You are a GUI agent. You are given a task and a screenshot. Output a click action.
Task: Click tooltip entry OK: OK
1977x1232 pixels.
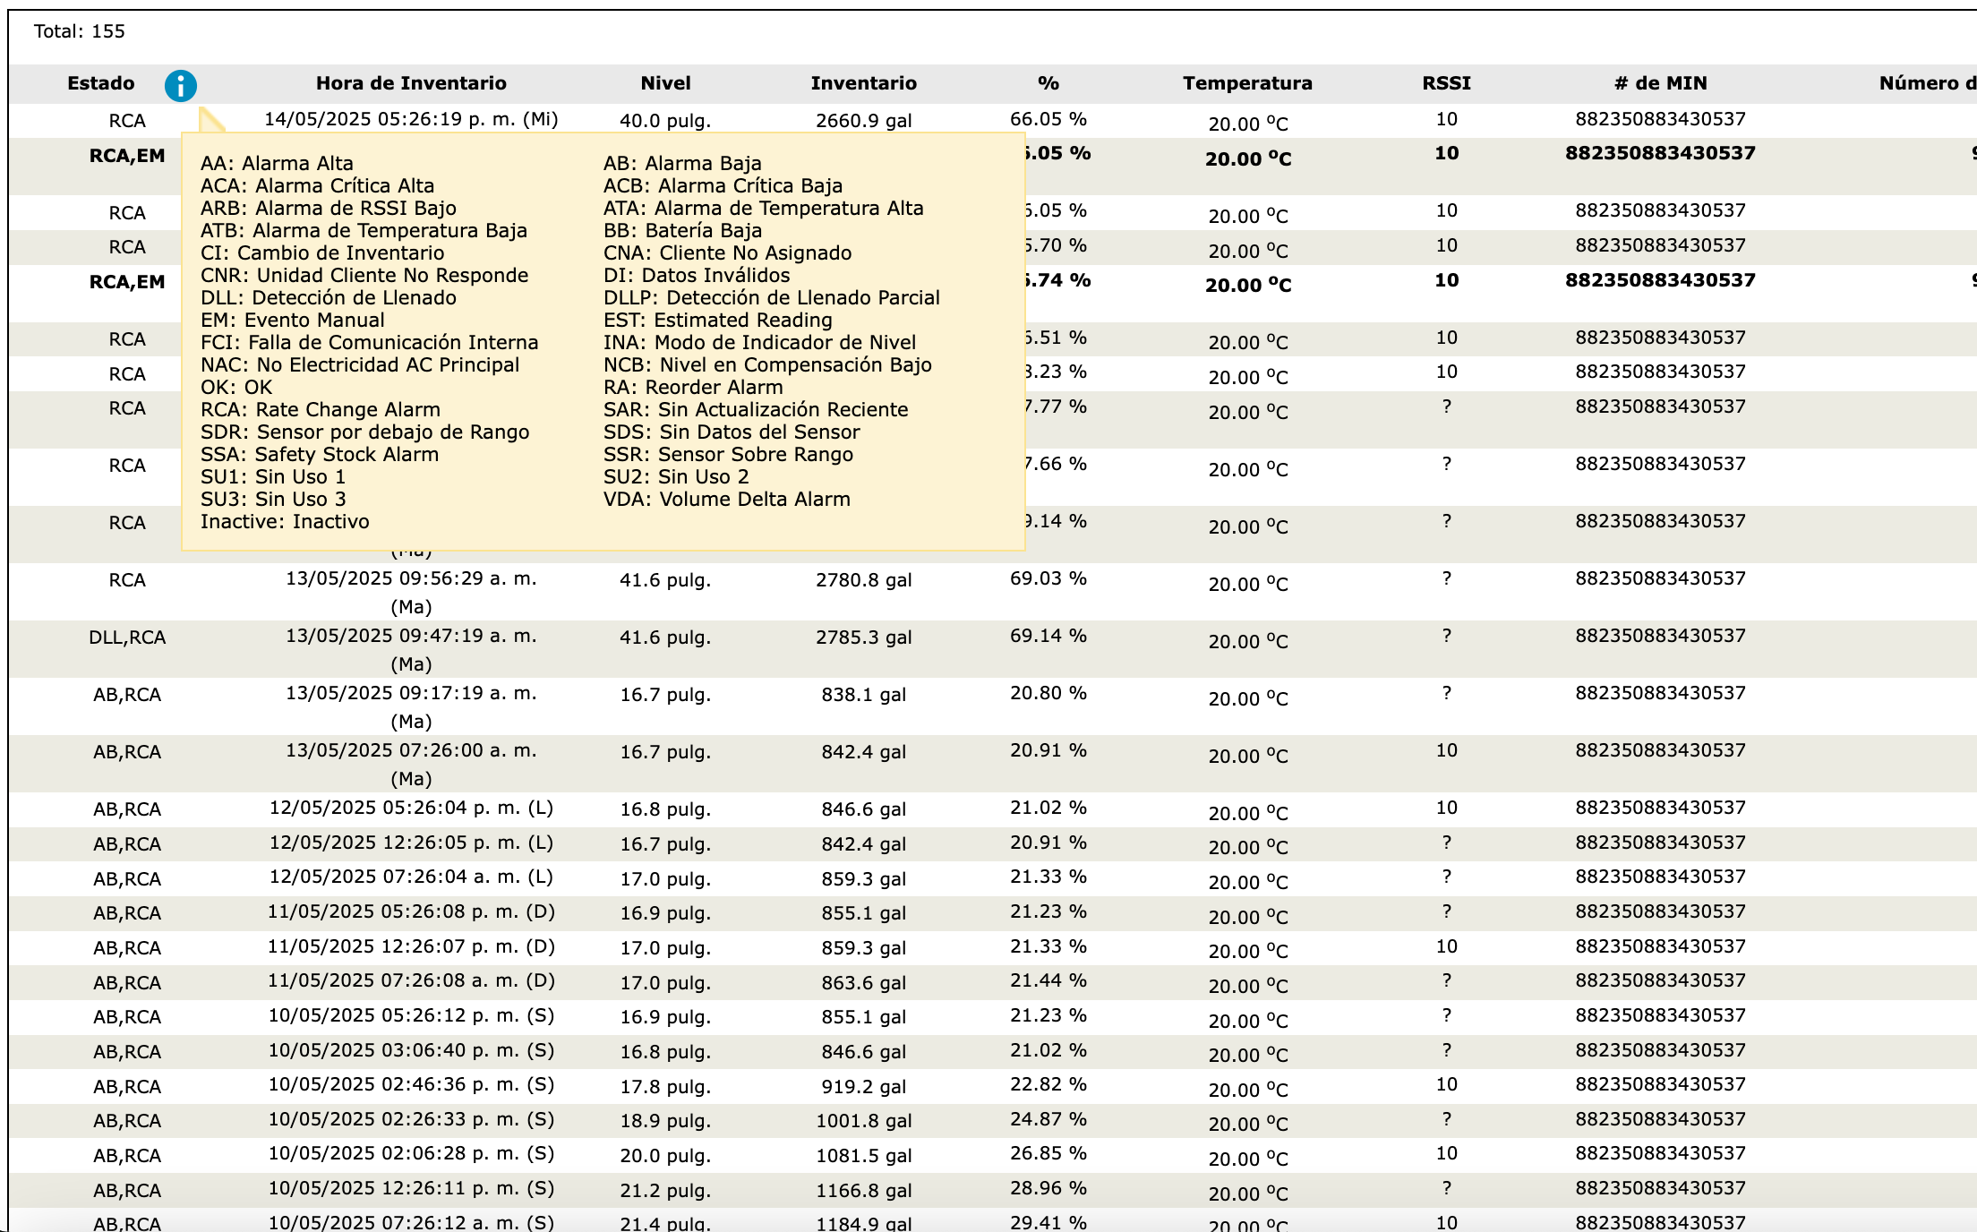236,387
